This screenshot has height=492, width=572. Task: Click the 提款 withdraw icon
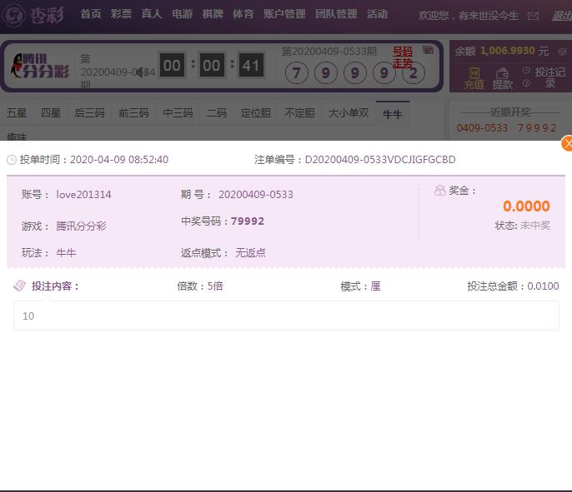(x=502, y=78)
